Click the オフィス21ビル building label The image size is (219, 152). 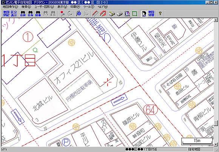(x=74, y=67)
